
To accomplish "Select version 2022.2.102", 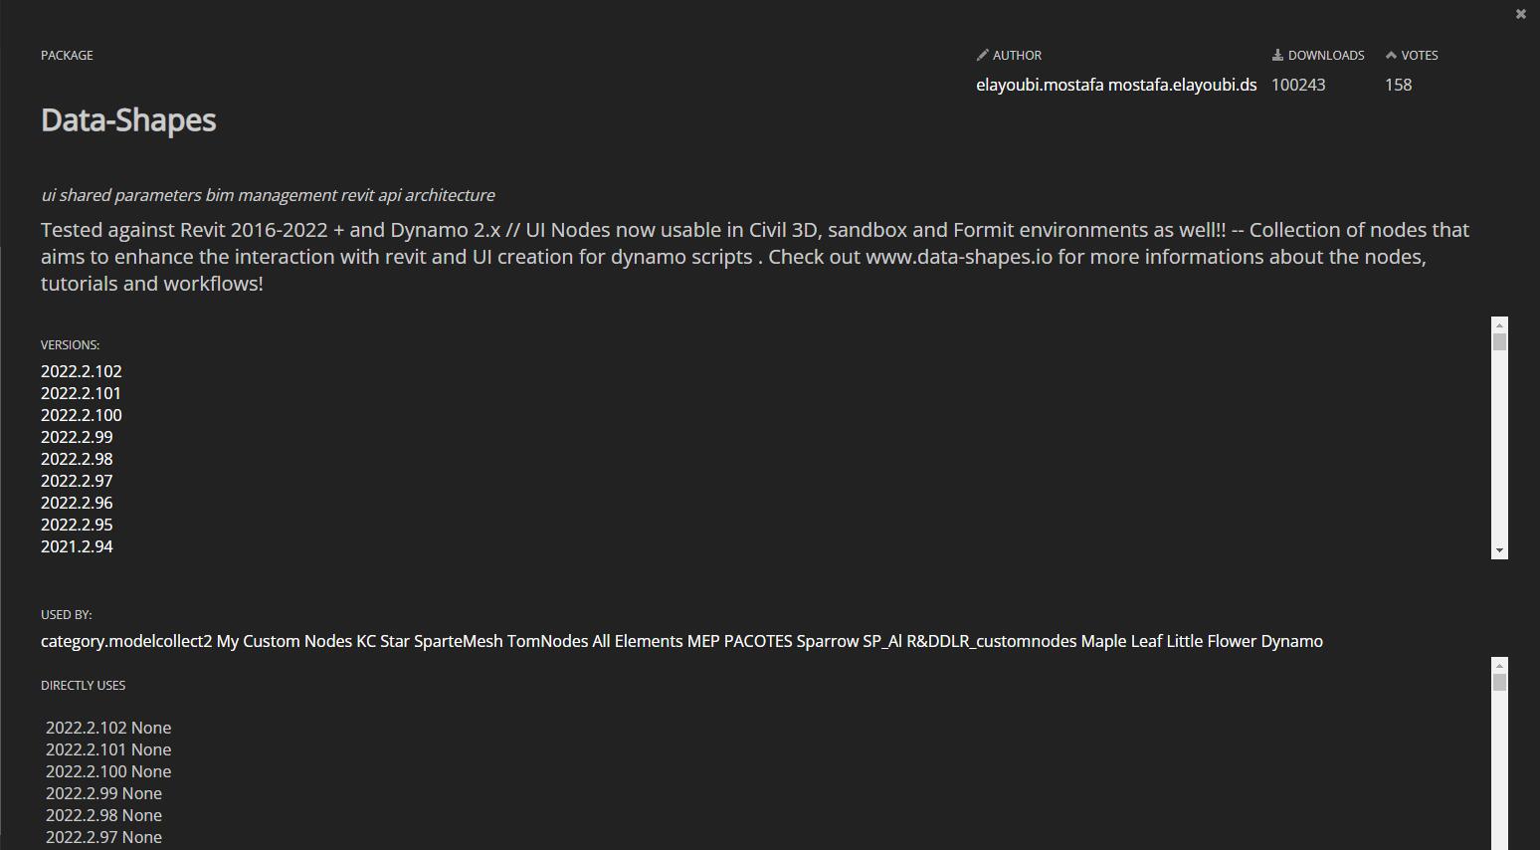I will pos(82,371).
